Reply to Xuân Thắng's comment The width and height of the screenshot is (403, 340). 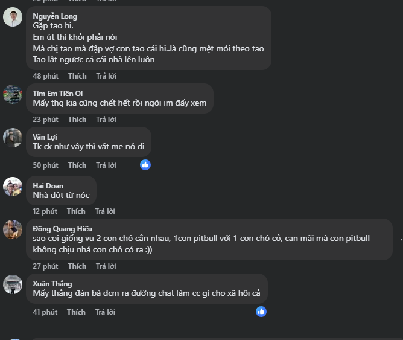[105, 312]
